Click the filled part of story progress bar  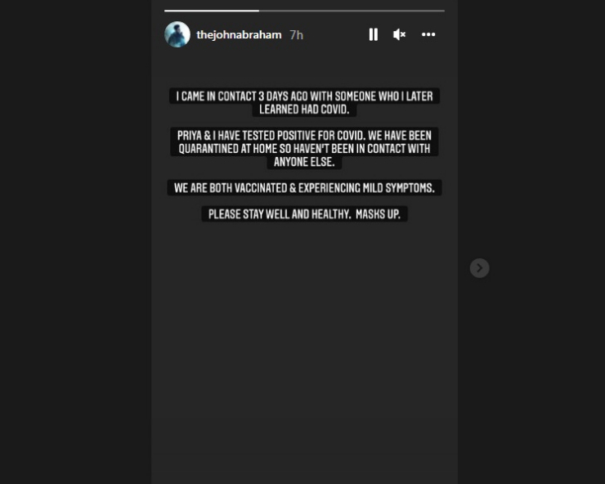(x=212, y=11)
